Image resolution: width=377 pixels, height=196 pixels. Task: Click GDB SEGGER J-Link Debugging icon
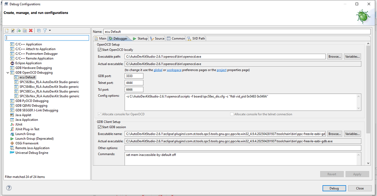[x=12, y=110]
